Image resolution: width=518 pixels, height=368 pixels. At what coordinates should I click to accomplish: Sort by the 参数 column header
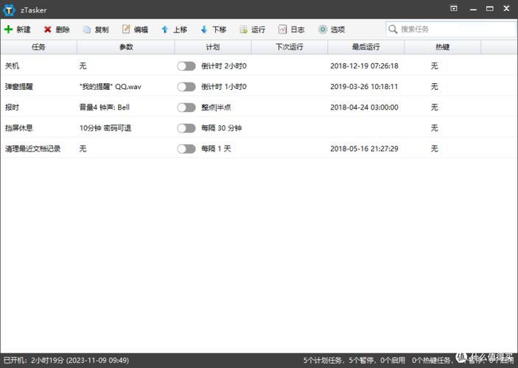click(x=126, y=47)
